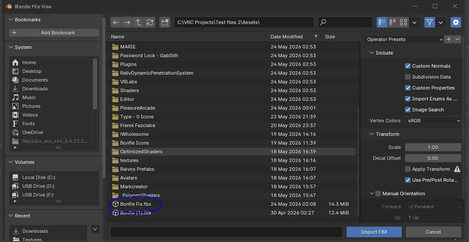Adjust the Decal Offset value field
469x242 pixels.
point(433,158)
